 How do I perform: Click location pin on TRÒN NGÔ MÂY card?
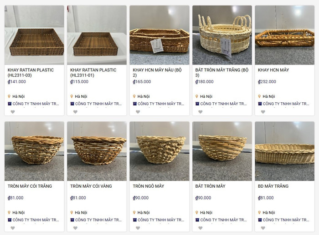click(134, 212)
